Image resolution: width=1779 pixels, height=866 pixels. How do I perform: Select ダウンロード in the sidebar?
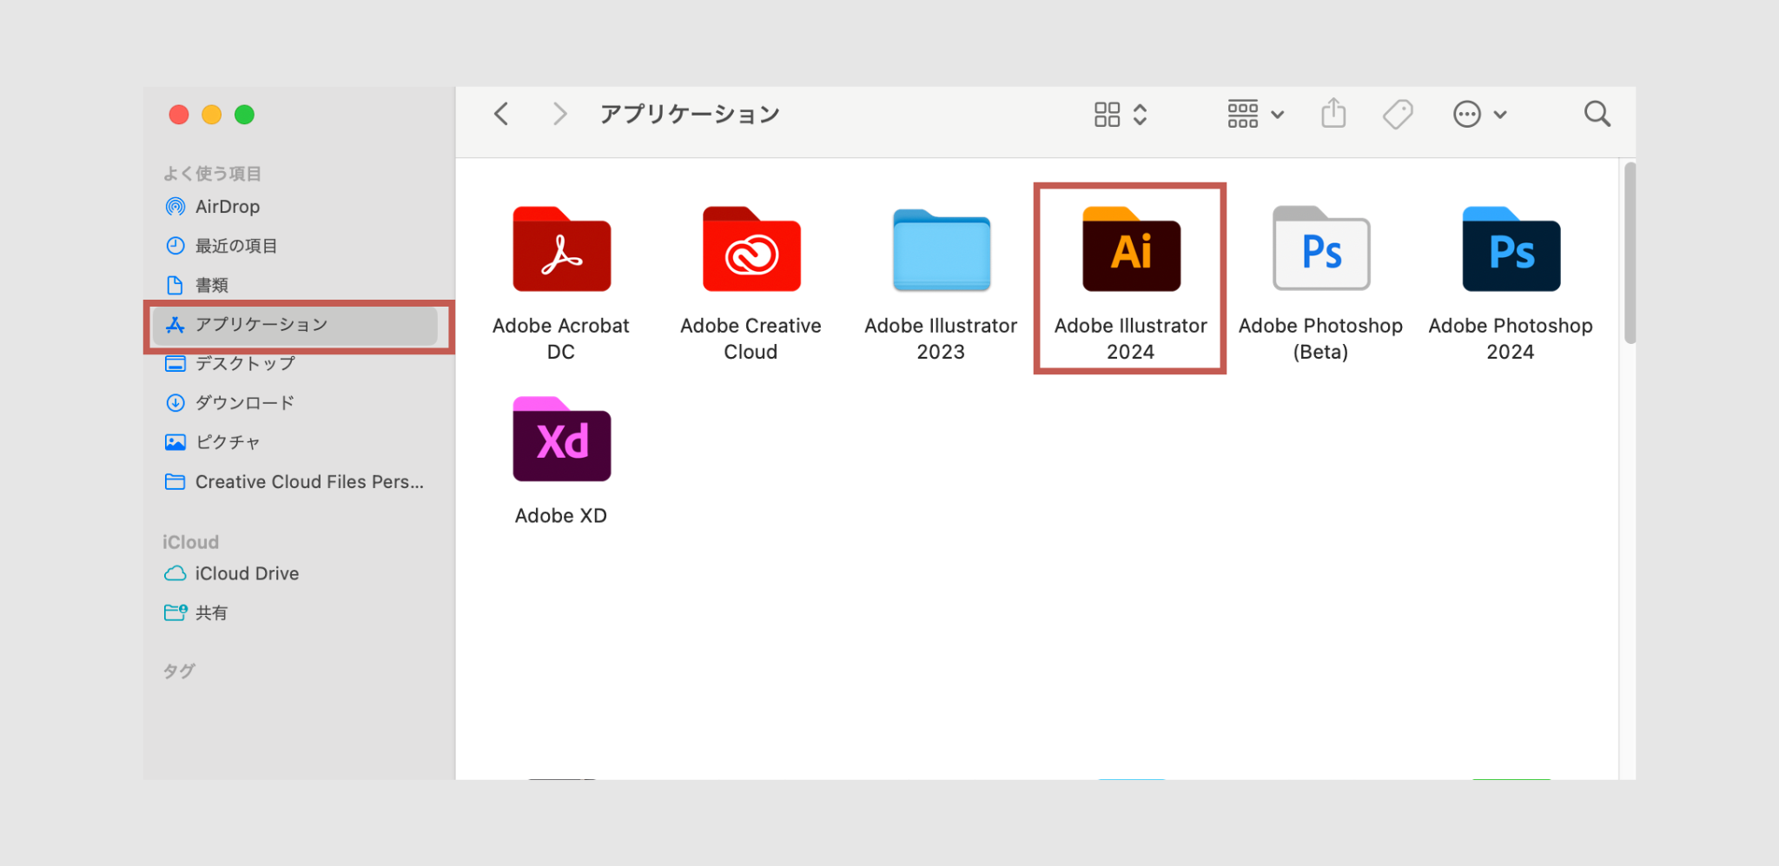click(247, 402)
